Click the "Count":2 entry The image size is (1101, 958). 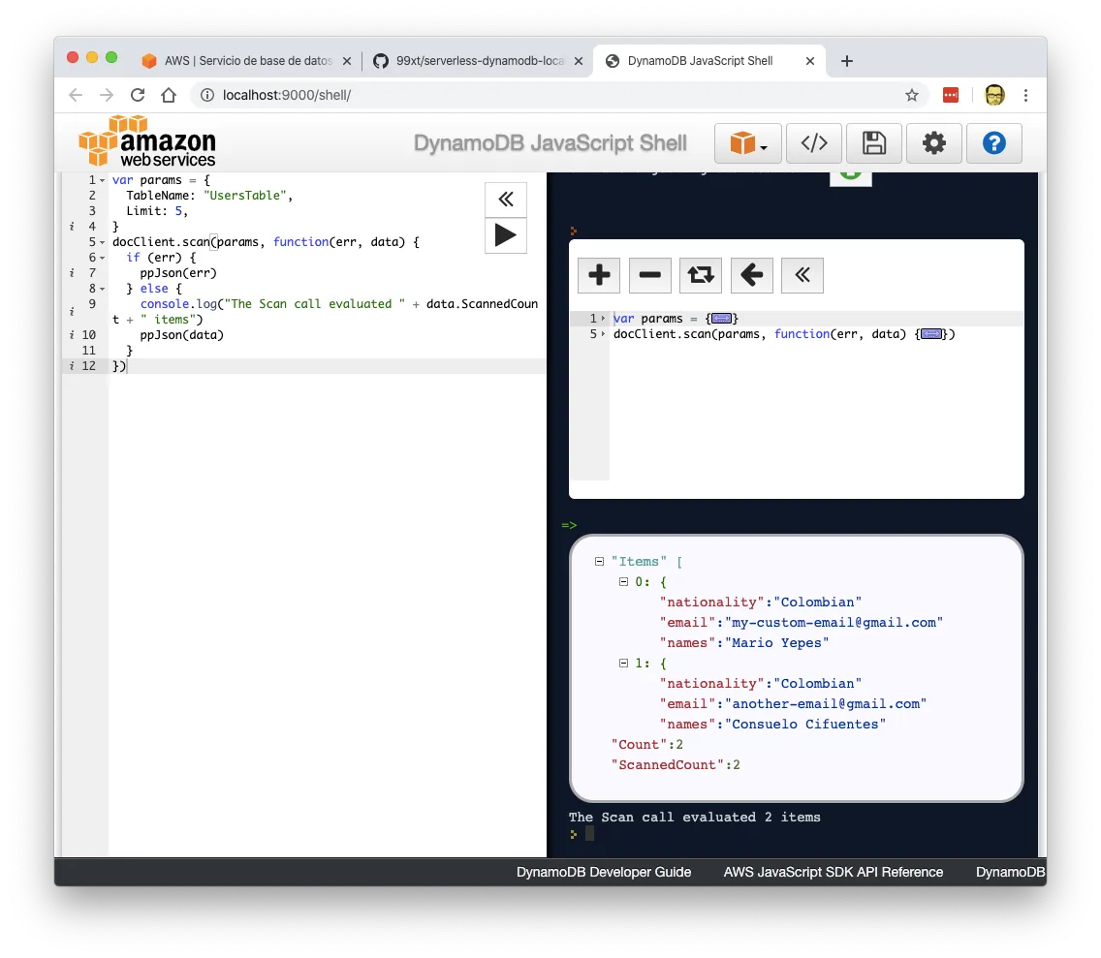coord(646,745)
